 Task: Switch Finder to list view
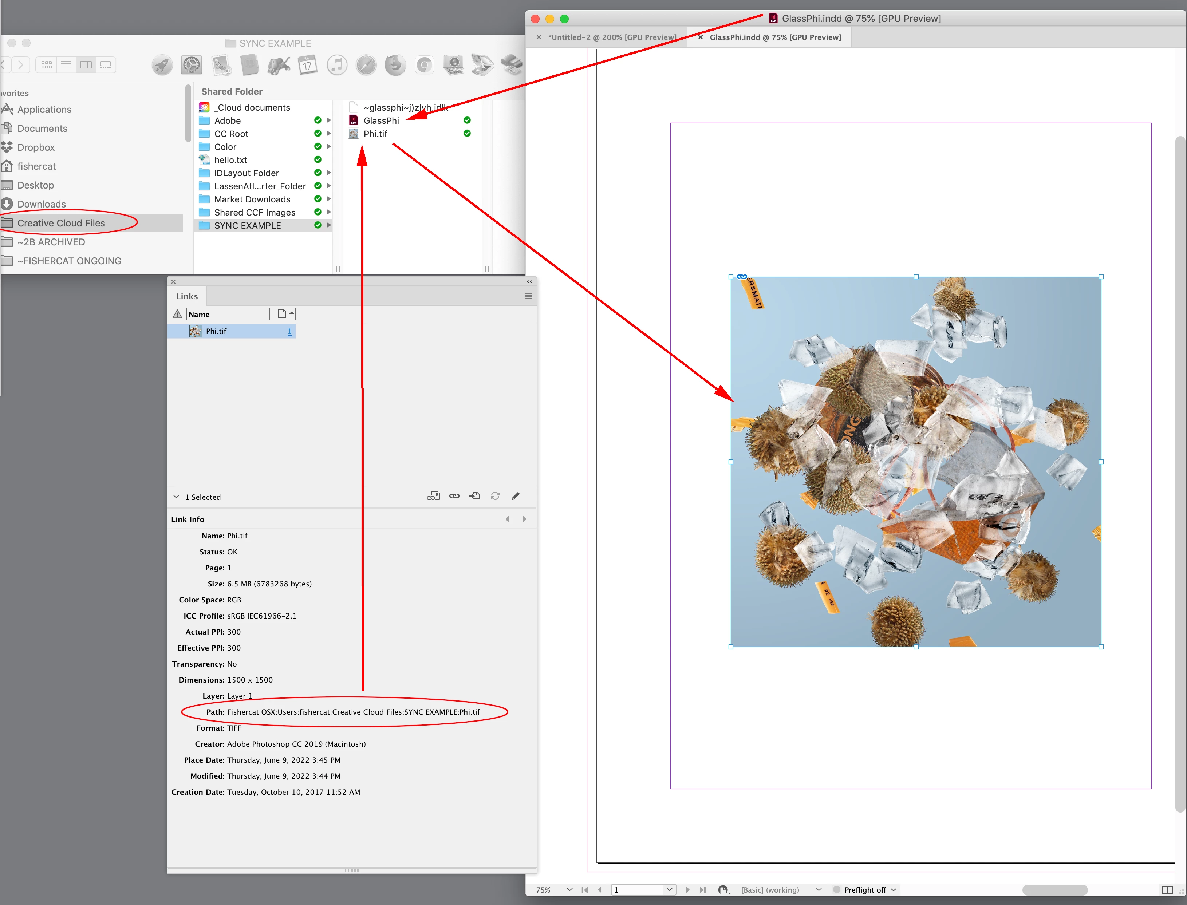(66, 65)
